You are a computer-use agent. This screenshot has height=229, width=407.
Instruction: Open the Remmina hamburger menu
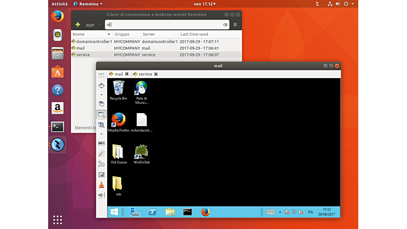point(235,25)
